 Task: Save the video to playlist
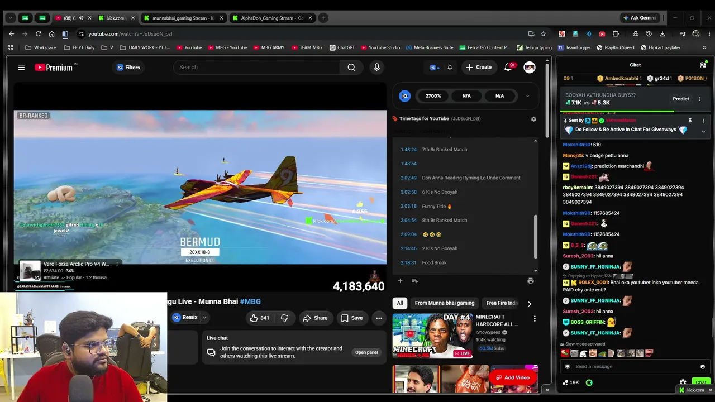352,318
